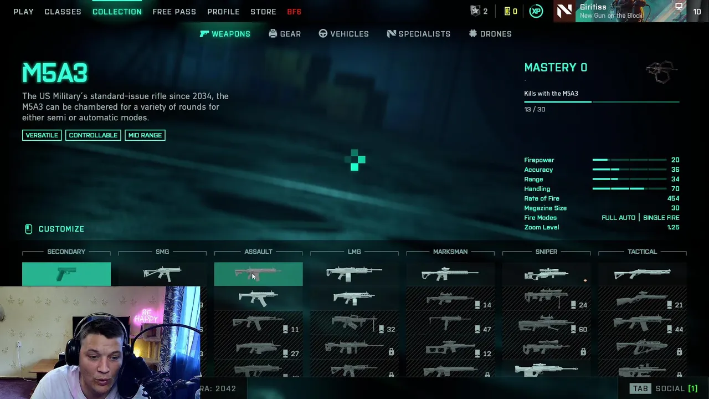Click the MID RANGE tag
Image resolution: width=709 pixels, height=399 pixels.
pyautogui.click(x=145, y=135)
